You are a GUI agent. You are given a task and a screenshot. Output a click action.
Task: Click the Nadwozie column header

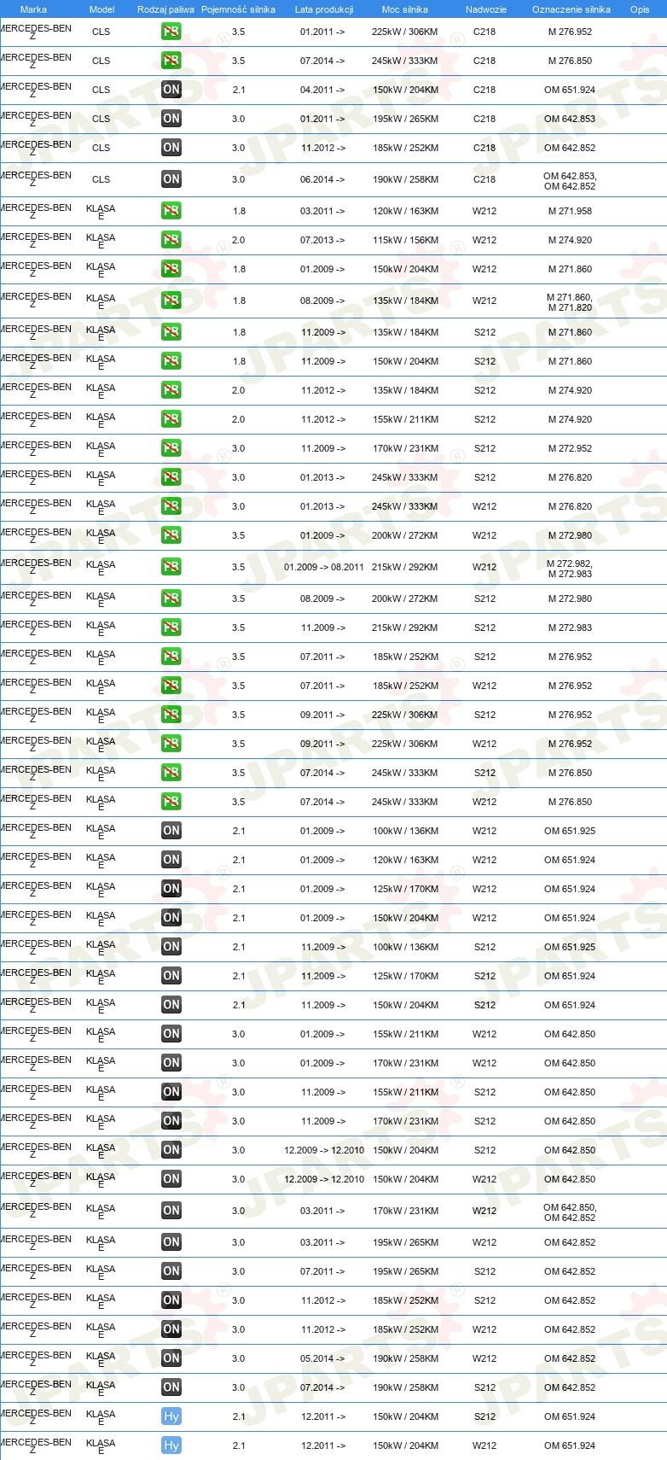[486, 9]
